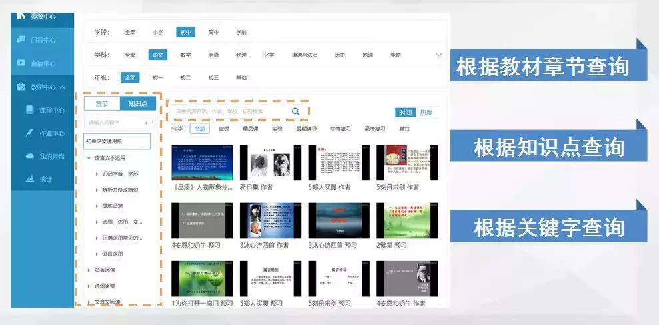Select 初二 grade
The image size is (659, 325).
pyautogui.click(x=185, y=78)
